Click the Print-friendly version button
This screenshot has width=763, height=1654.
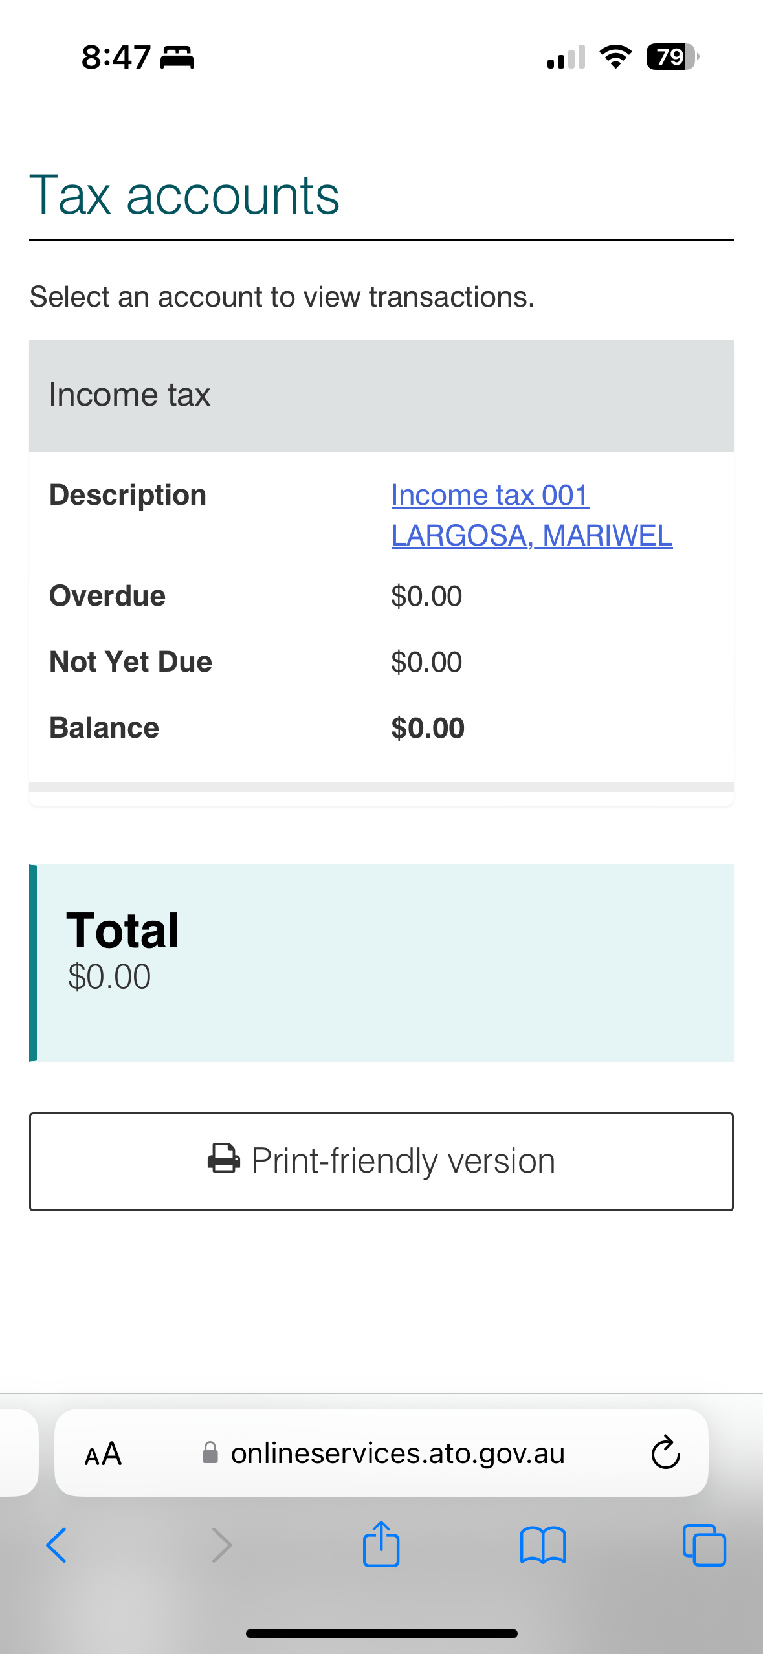pos(381,1162)
